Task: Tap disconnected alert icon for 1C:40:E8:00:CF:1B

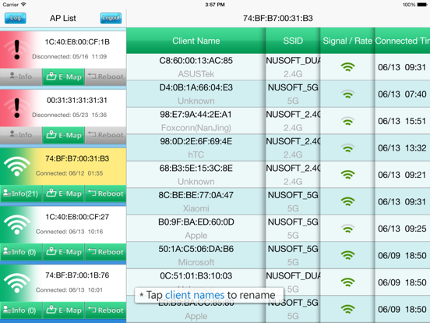Action: tap(17, 49)
